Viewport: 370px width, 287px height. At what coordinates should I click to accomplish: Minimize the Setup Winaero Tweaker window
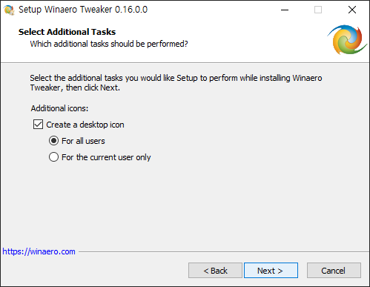pos(285,10)
